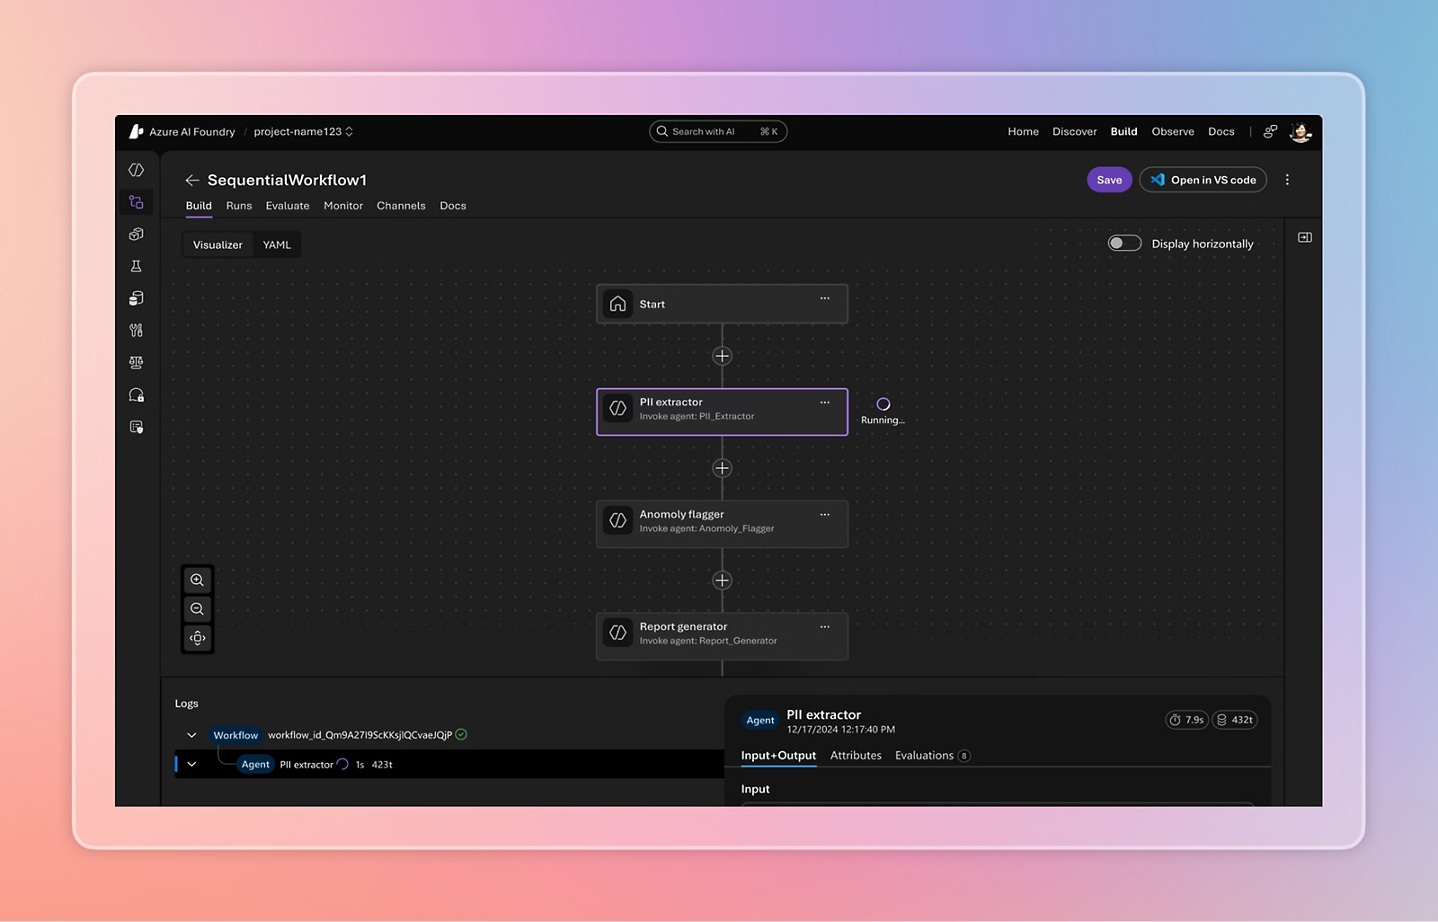Open the Start node options menu
Screen dimensions: 1438x922
tap(825, 298)
